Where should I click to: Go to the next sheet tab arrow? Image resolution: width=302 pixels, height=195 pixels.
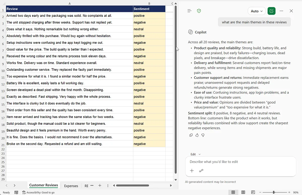coord(15,185)
